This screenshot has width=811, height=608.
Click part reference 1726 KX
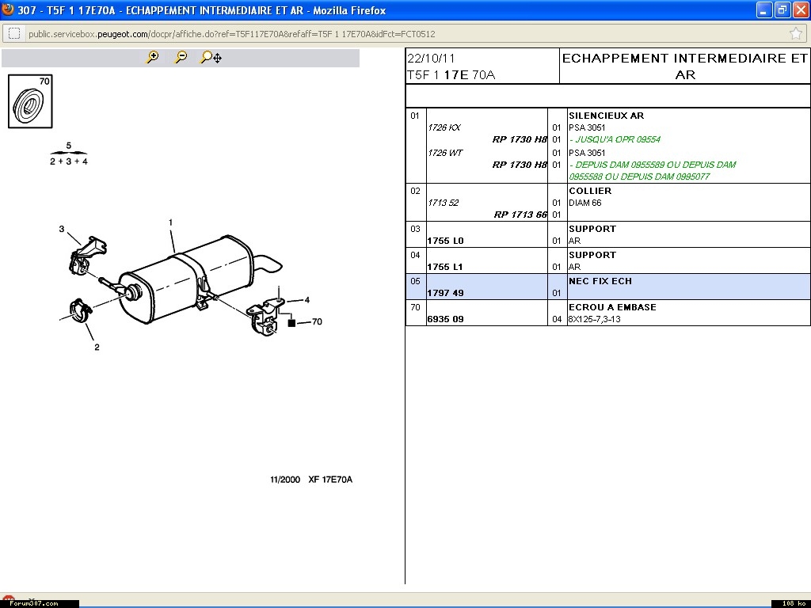(x=444, y=127)
